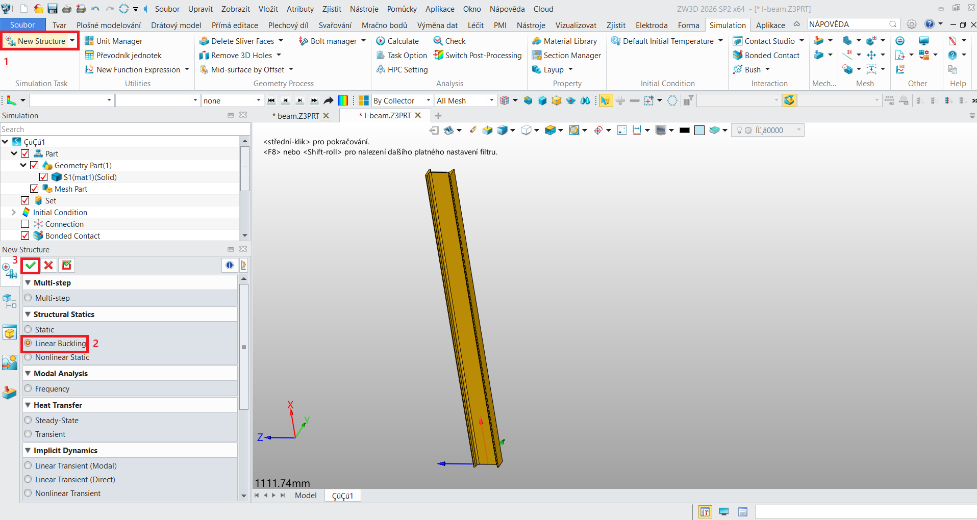Select Steady-State heat transfer option
Image resolution: width=977 pixels, height=520 pixels.
28,420
